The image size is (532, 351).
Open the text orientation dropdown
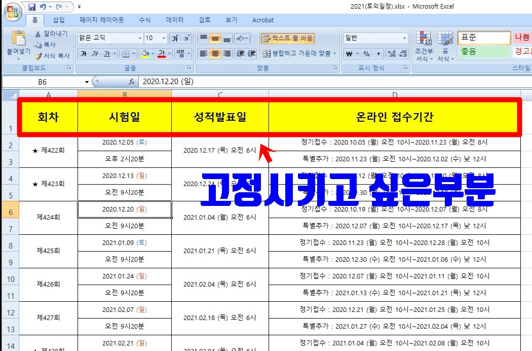[x=242, y=38]
